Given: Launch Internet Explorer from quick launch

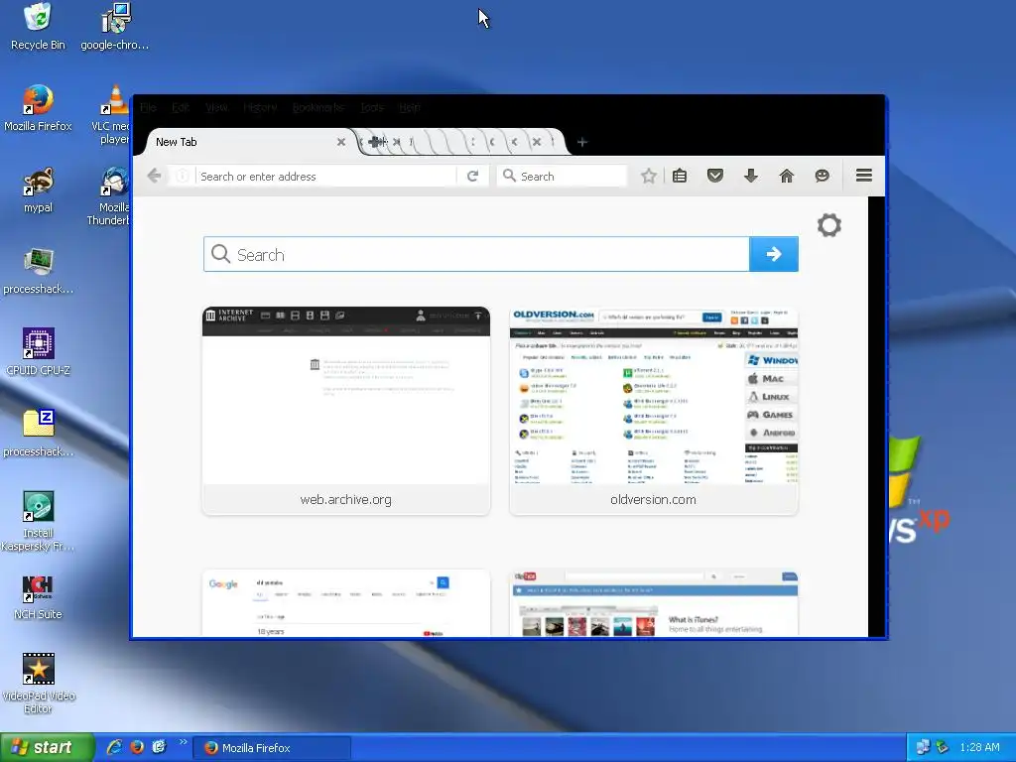Looking at the screenshot, I should click(x=114, y=747).
